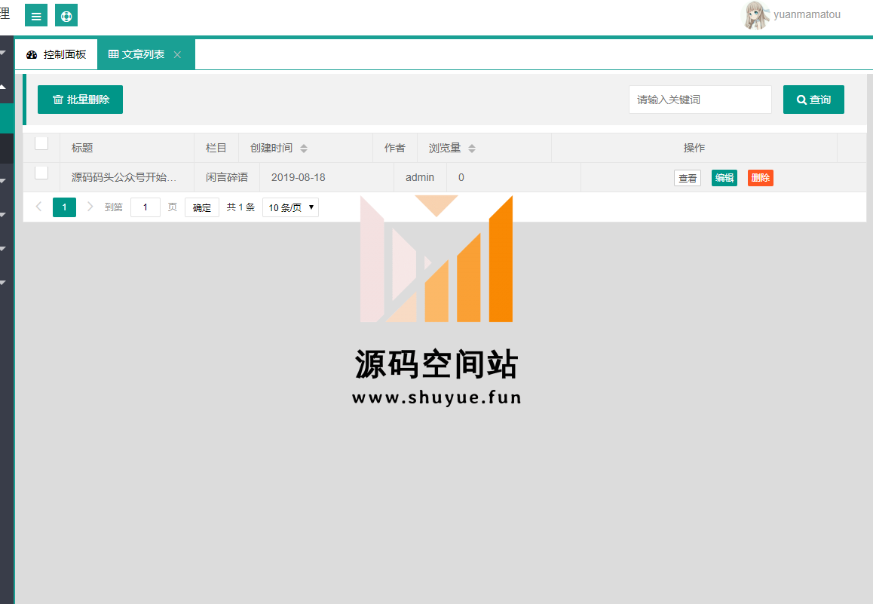This screenshot has height=604, width=873.
Task: Close the 文章列表 tab with the X icon
Action: tap(177, 55)
